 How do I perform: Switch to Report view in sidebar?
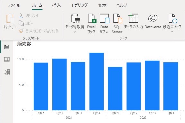pos(7,47)
